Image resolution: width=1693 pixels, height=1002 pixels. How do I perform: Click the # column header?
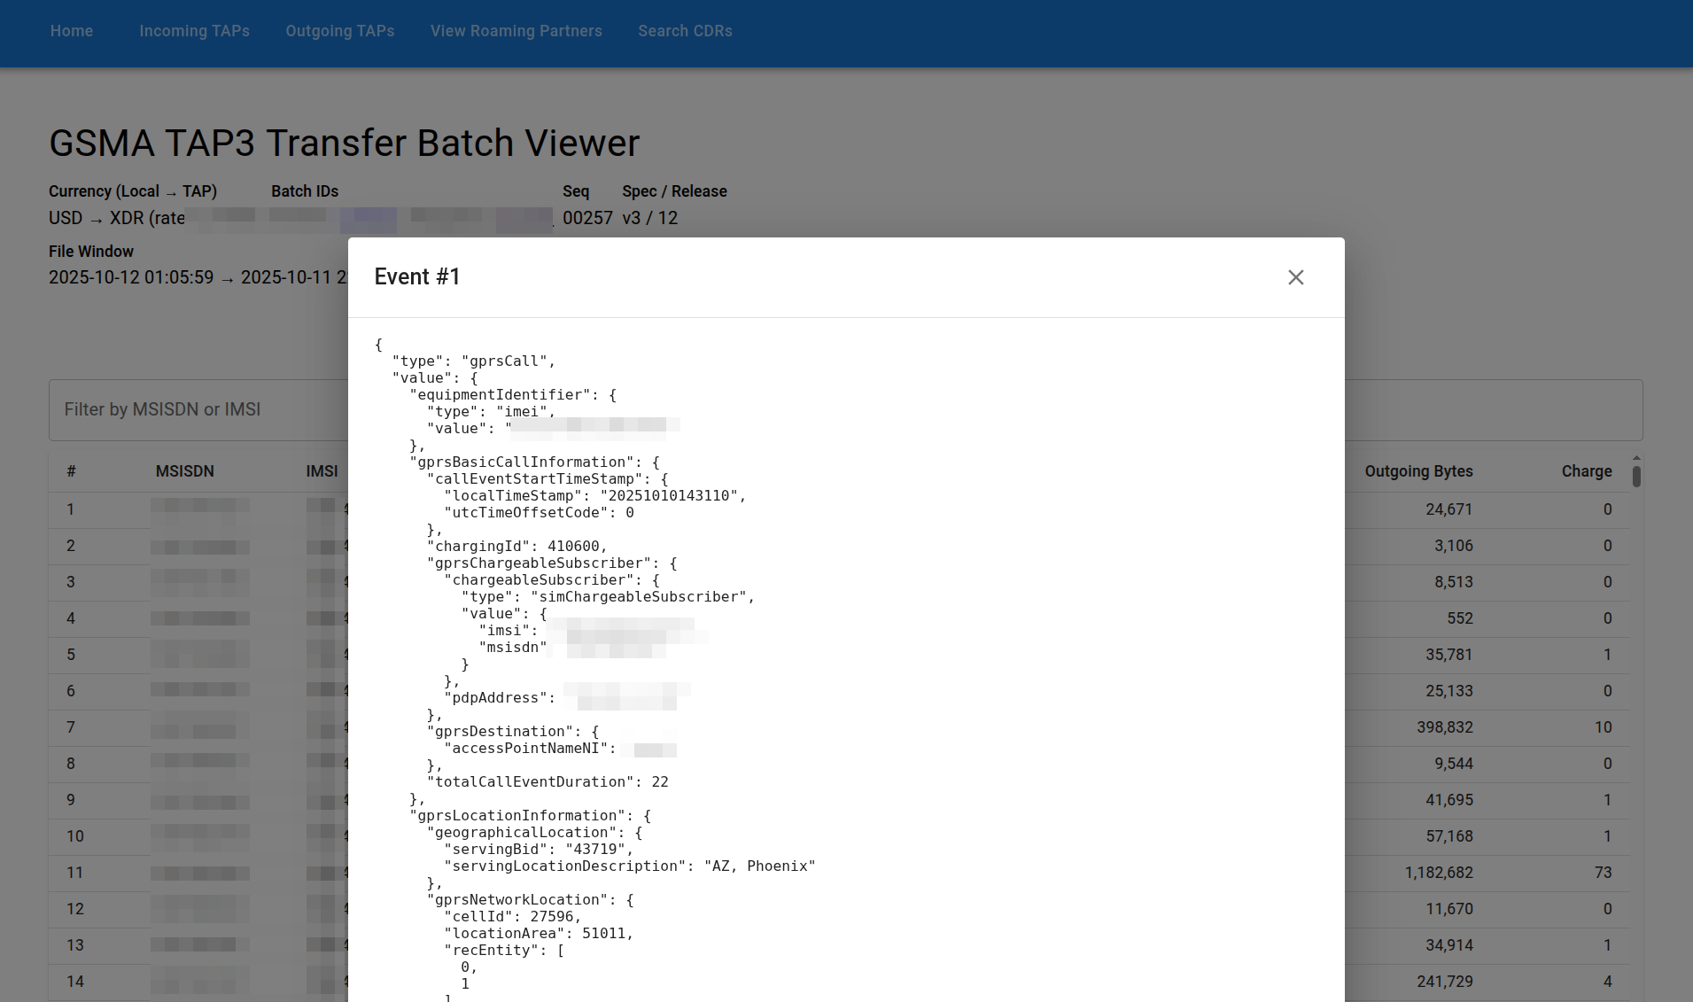click(71, 471)
